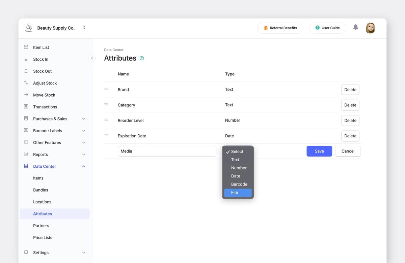
Task: Choose Barcode from the type dropdown list
Action: (239, 184)
